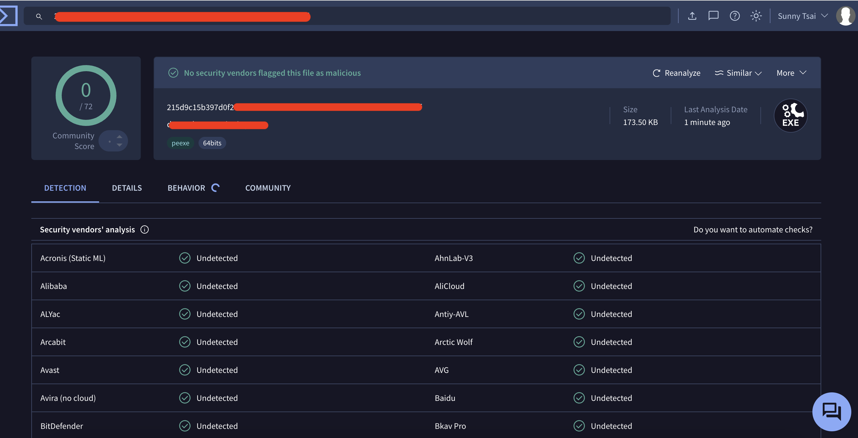Switch to the DETAILS tab
This screenshot has height=438, width=858.
(x=126, y=188)
